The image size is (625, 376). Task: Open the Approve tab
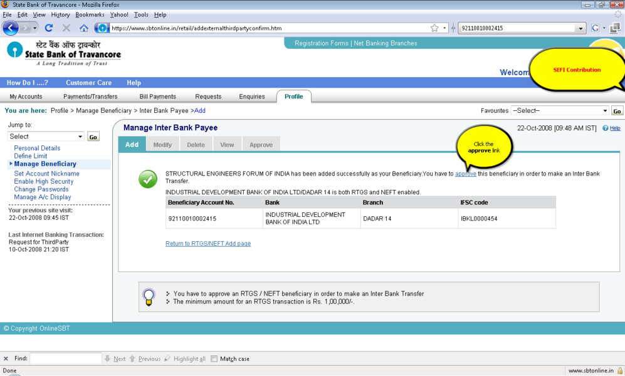tap(261, 145)
